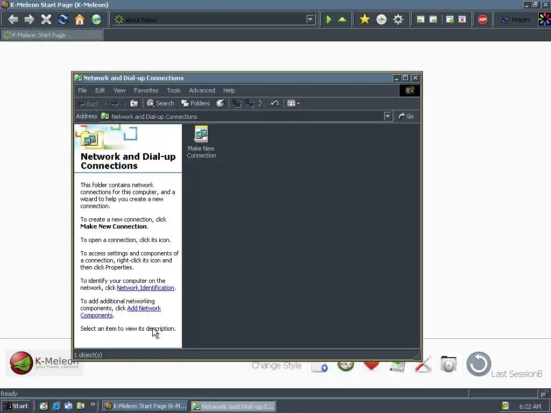Click the Delete X icon in Network Connections toolbar
551x413 pixels.
(x=262, y=103)
